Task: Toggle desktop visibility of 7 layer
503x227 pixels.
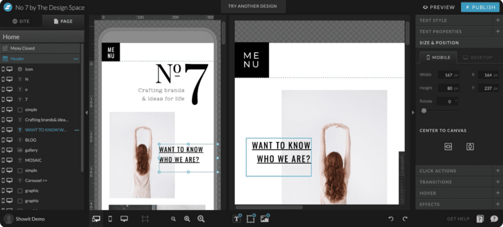Action: 10,99
